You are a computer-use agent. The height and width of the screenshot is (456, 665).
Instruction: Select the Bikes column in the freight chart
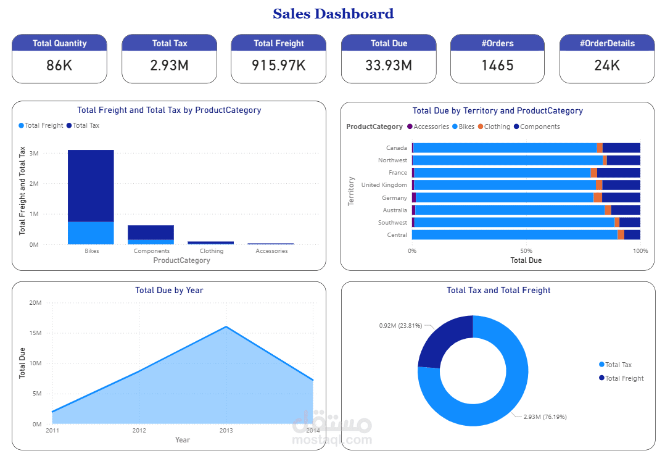pos(92,191)
